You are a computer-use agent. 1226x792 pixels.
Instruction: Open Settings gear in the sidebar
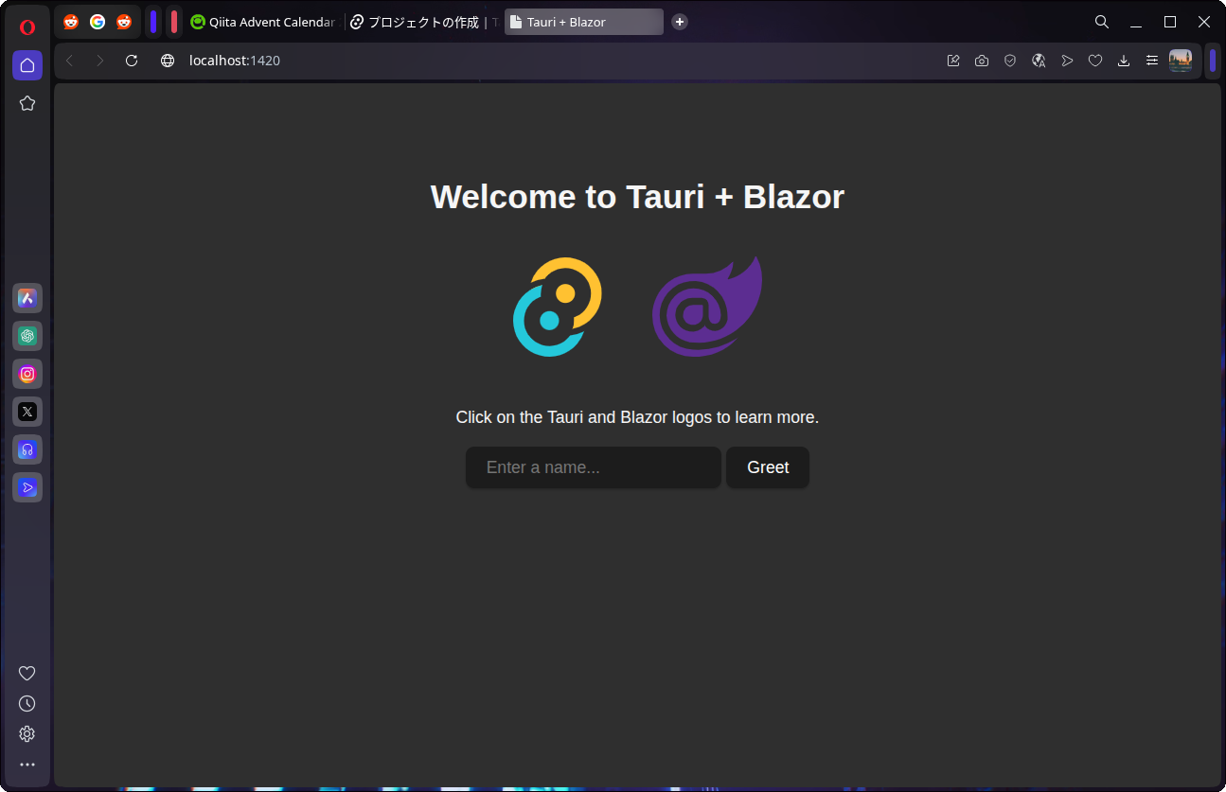tap(27, 733)
